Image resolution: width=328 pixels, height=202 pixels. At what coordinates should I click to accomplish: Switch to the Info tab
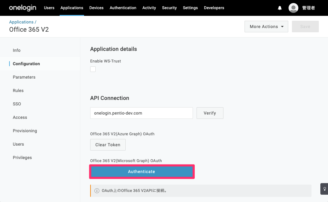(17, 50)
